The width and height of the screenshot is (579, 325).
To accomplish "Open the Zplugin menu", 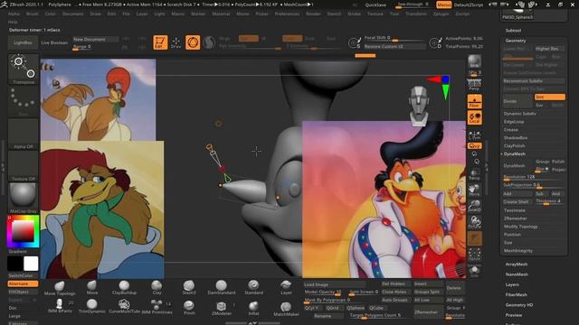I will click(x=441, y=14).
